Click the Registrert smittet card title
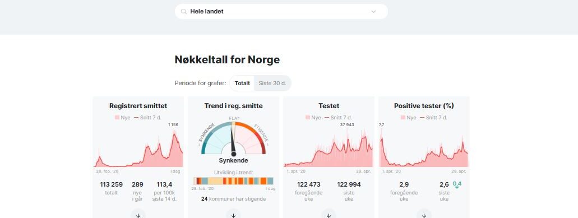The height and width of the screenshot is (218, 578). click(x=138, y=106)
